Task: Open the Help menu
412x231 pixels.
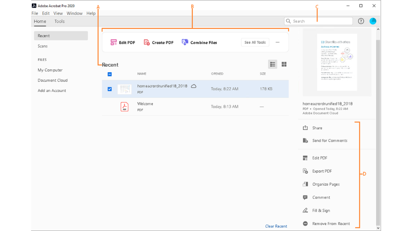Action: pos(91,13)
